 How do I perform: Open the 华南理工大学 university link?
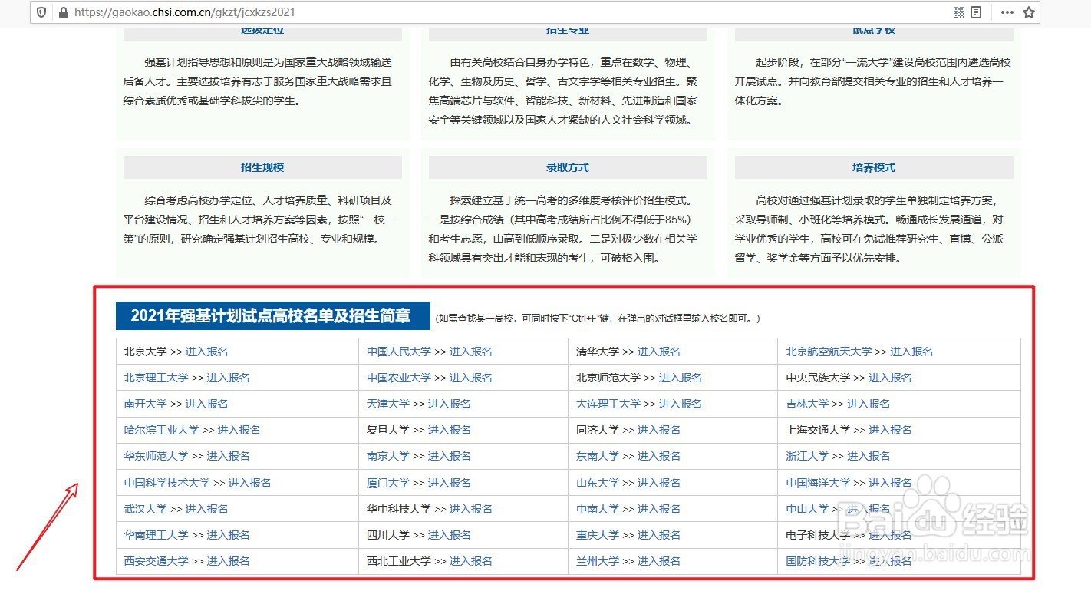click(x=157, y=535)
